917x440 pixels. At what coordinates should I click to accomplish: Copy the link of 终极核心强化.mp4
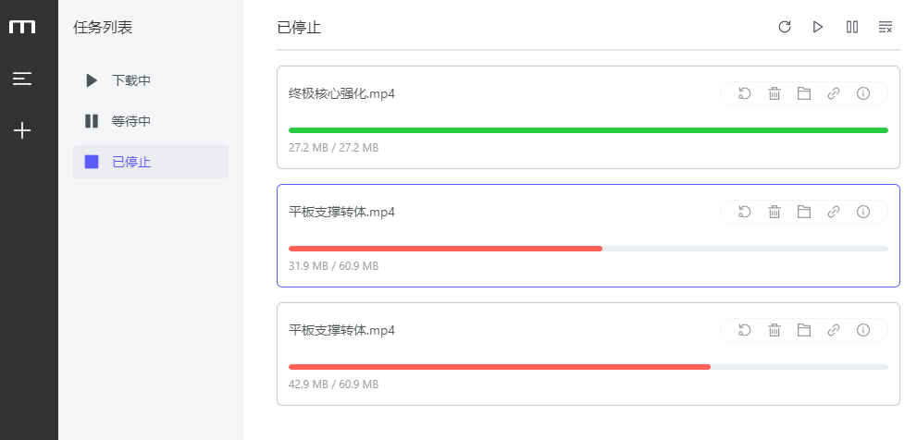[x=834, y=93]
